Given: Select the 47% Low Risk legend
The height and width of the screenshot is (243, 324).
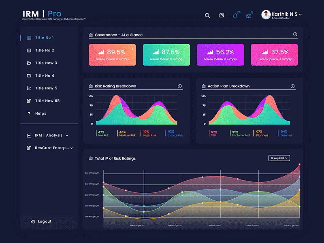Looking at the screenshot, I should (102, 134).
